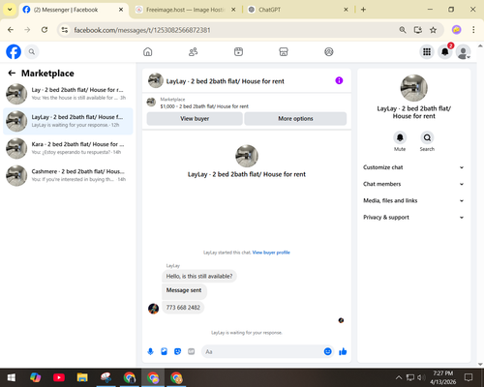Open the Friends icon in top navigation

coord(193,51)
